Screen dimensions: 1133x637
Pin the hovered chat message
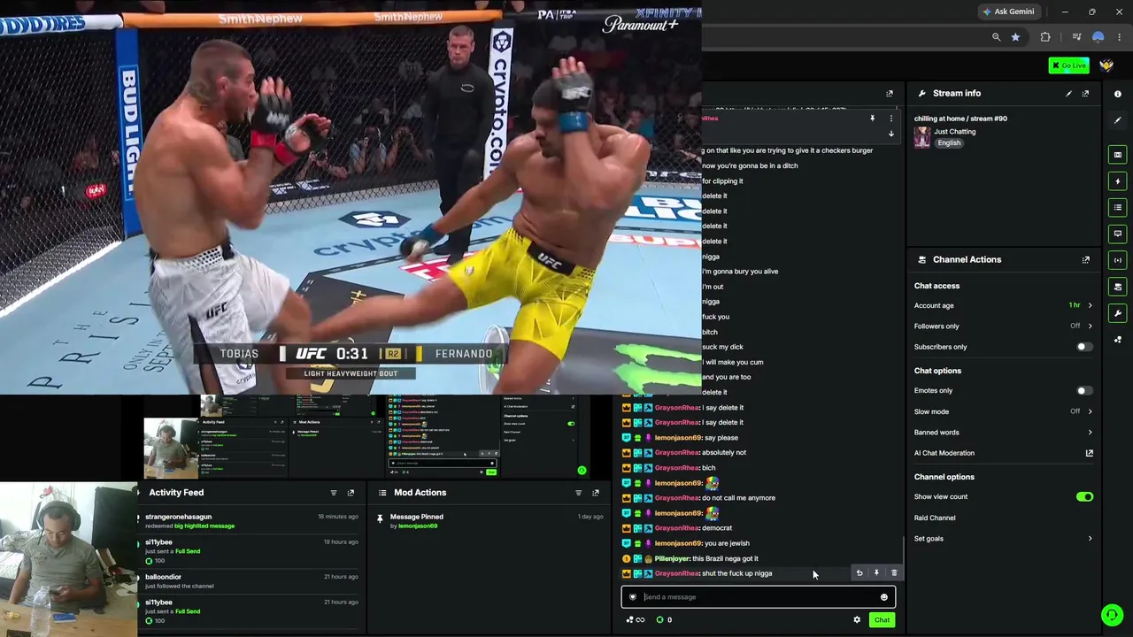[x=876, y=573]
